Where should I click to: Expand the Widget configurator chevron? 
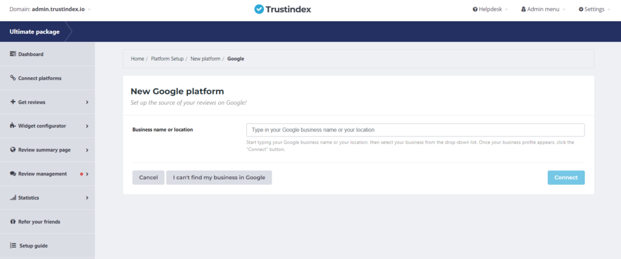[87, 126]
